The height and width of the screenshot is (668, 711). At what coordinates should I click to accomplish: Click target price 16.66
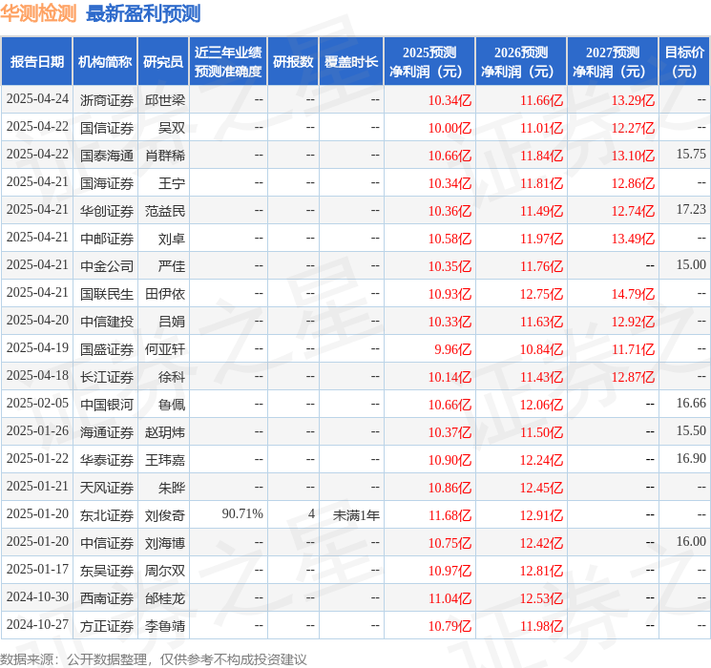tap(691, 403)
